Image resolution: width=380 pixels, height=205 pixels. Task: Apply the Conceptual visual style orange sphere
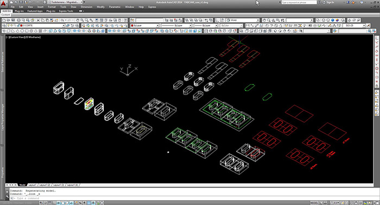point(337,20)
